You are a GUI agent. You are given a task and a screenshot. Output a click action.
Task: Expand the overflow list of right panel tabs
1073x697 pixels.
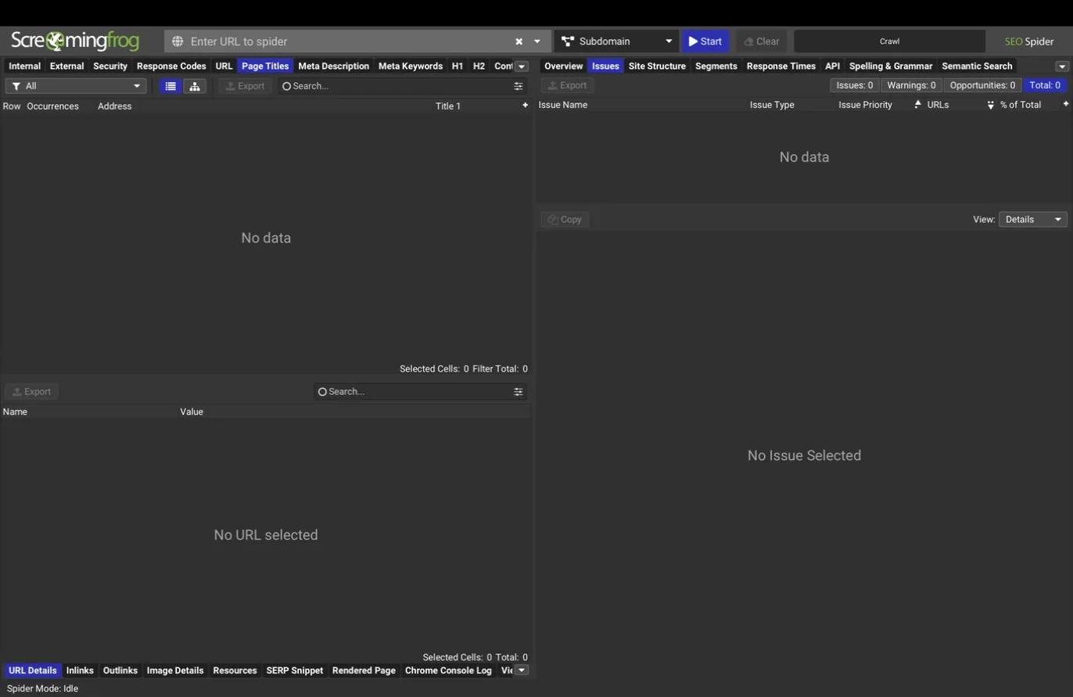1062,66
